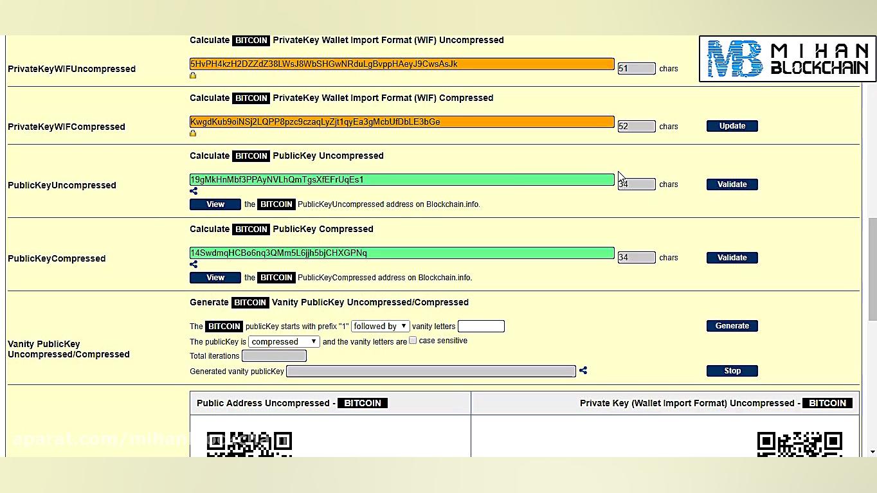This screenshot has width=877, height=493.
Task: Click the chars count box for PublicKeyUncompressed
Action: (x=637, y=184)
